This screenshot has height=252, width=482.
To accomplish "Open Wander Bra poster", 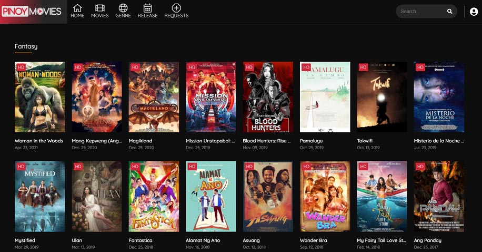I will tap(325, 196).
